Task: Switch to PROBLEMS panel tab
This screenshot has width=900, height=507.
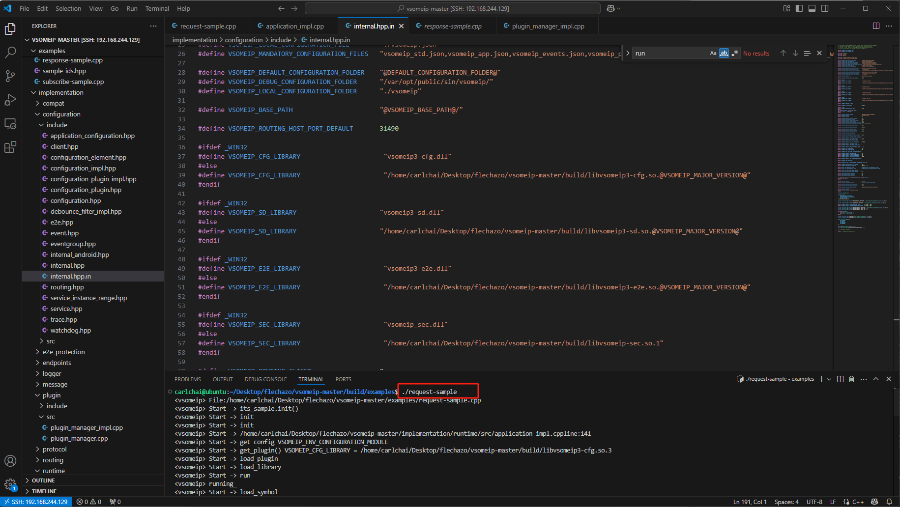Action: pyautogui.click(x=187, y=379)
